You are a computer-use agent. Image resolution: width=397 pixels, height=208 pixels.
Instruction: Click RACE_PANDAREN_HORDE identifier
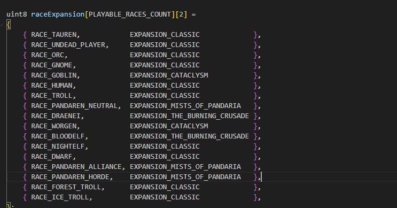pyautogui.click(x=70, y=176)
